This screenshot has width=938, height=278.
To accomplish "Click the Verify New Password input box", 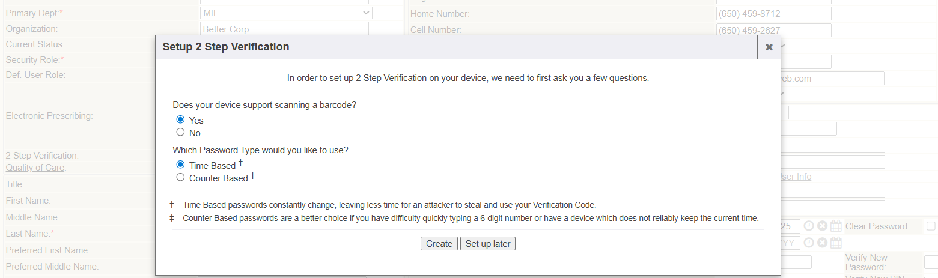I will [x=931, y=262].
